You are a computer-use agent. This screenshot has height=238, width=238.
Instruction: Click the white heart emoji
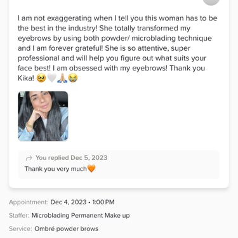coord(51,78)
